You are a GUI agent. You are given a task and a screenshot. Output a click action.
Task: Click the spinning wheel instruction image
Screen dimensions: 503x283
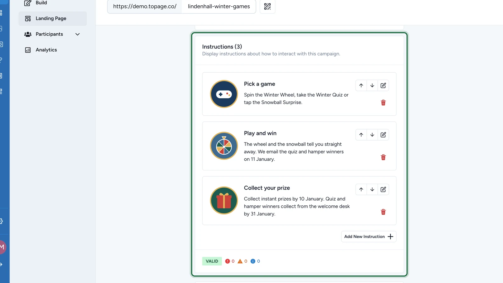coord(224,146)
